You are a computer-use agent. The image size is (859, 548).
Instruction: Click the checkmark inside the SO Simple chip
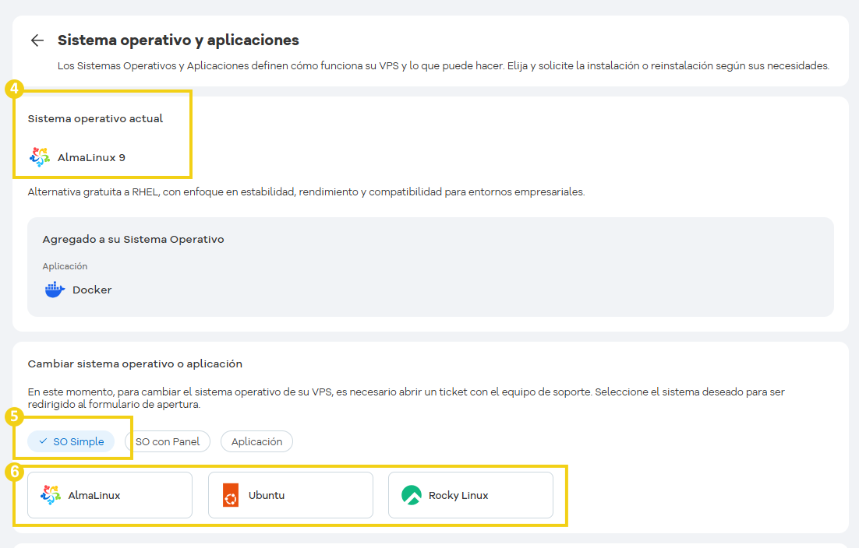coord(43,441)
